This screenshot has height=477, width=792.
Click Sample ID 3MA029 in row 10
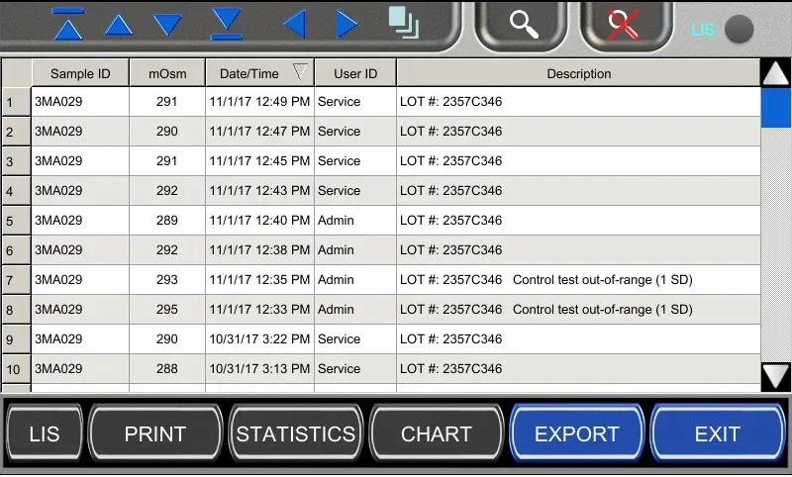pos(80,369)
